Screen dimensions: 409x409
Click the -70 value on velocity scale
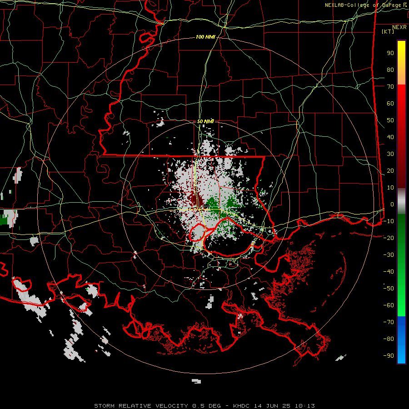389,322
